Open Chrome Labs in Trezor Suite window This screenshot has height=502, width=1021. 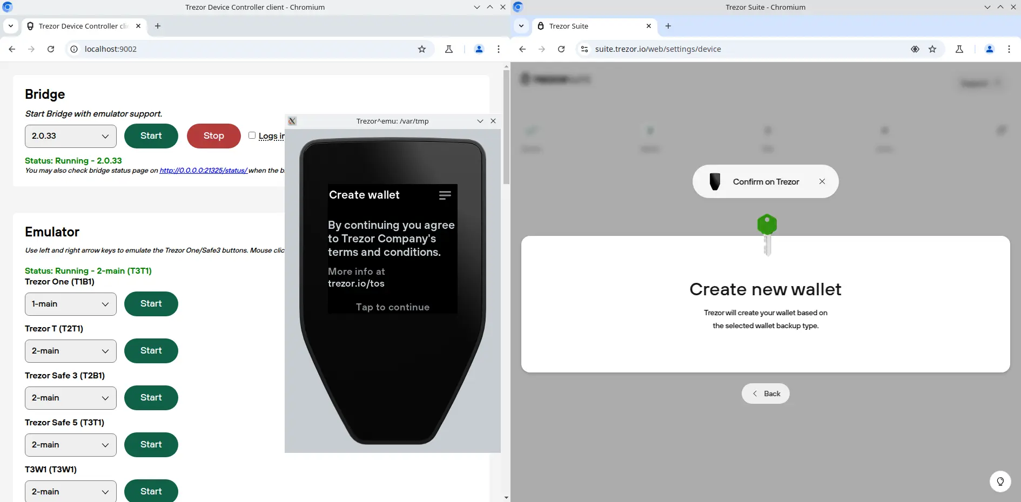pyautogui.click(x=959, y=49)
